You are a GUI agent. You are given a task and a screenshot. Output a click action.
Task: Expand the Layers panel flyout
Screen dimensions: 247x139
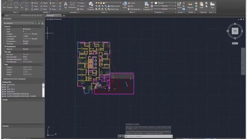[x=104, y=12]
